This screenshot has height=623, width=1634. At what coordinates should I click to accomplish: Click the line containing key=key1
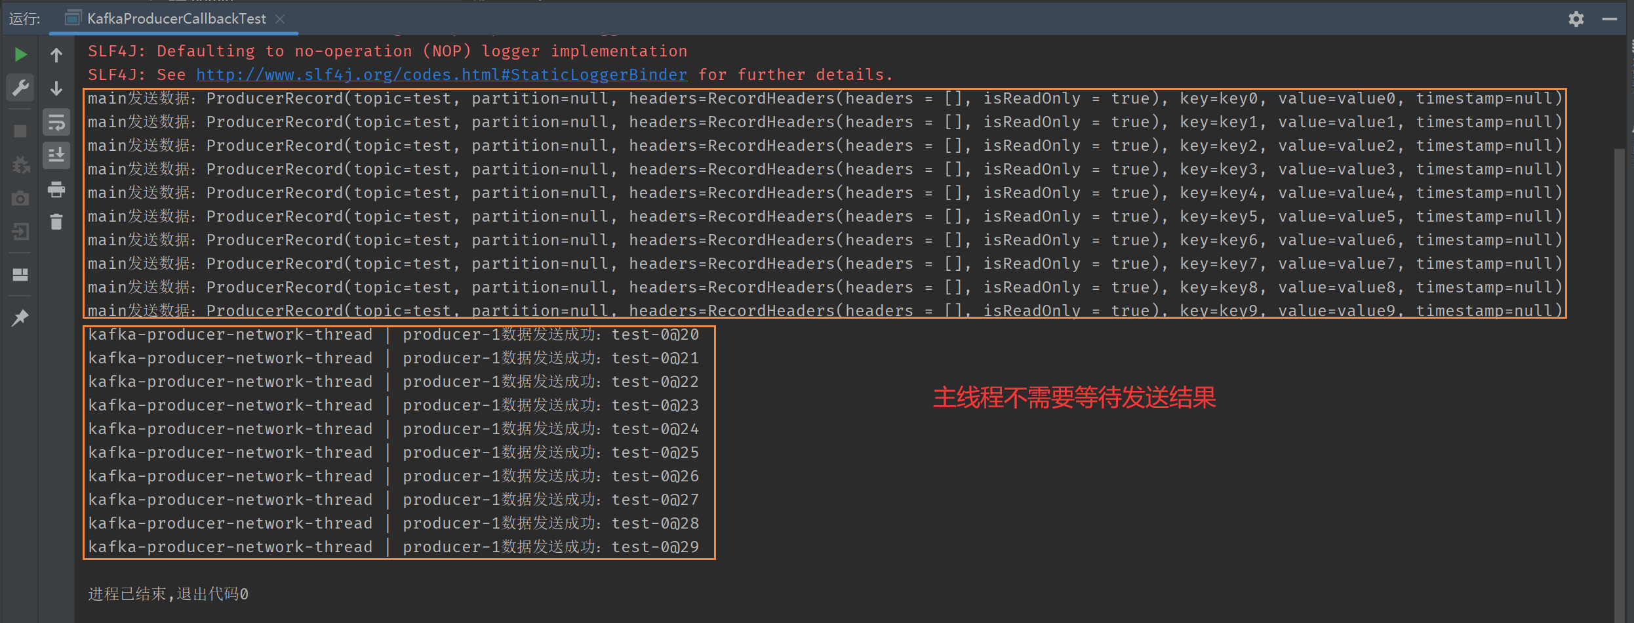click(x=825, y=122)
